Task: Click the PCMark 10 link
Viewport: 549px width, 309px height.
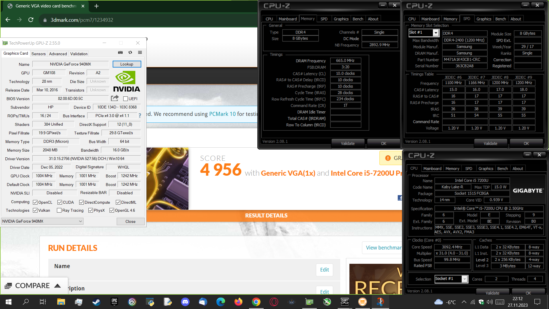Action: [222, 114]
